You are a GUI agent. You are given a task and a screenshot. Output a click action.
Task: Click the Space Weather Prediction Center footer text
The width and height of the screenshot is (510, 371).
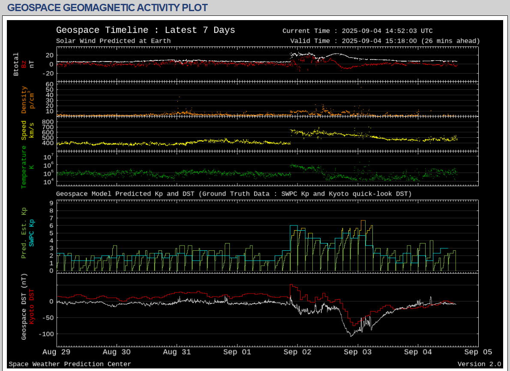pyautogui.click(x=70, y=364)
